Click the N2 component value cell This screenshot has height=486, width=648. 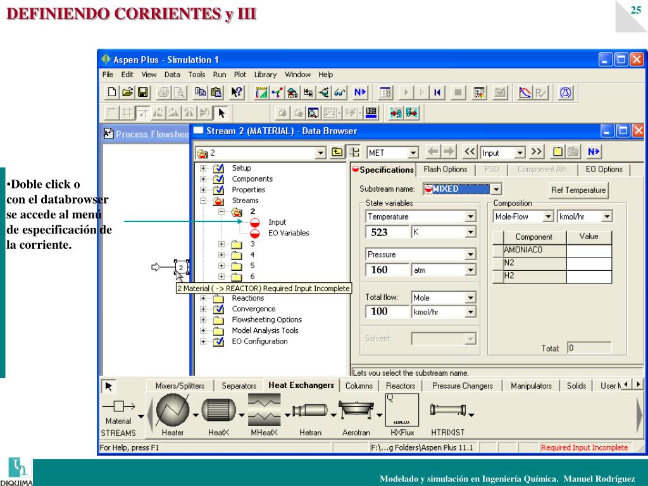pos(589,263)
